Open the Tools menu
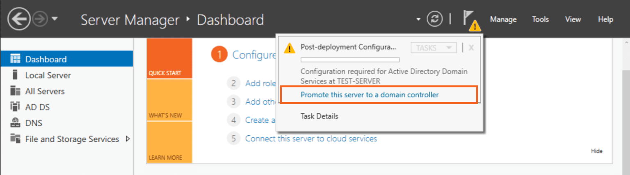 540,19
